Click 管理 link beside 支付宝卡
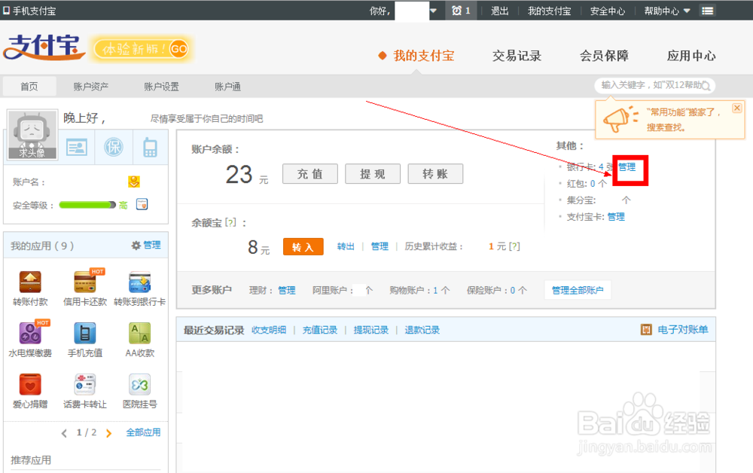753x473 pixels. coord(616,217)
